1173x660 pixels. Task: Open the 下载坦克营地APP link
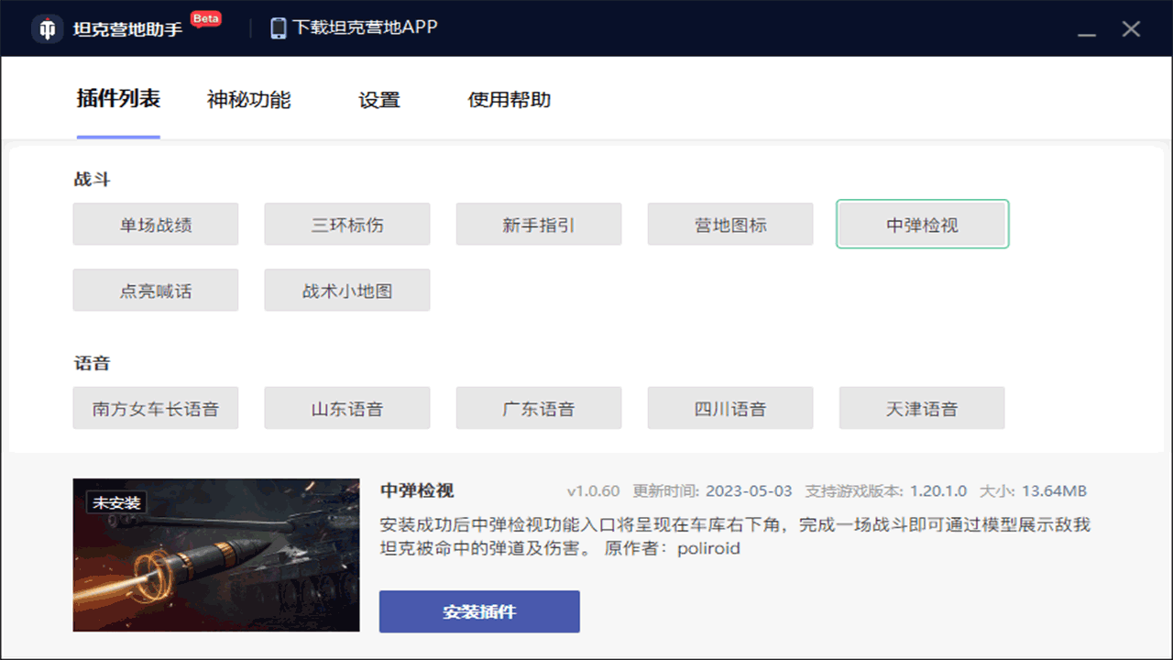pos(365,27)
